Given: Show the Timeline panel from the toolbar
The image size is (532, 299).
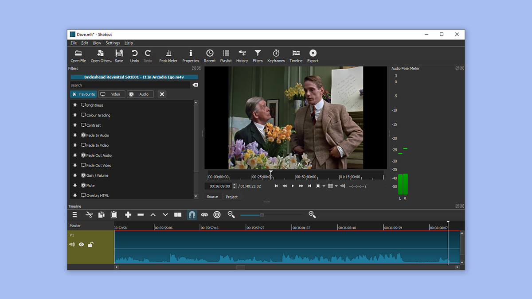Looking at the screenshot, I should 296,56.
